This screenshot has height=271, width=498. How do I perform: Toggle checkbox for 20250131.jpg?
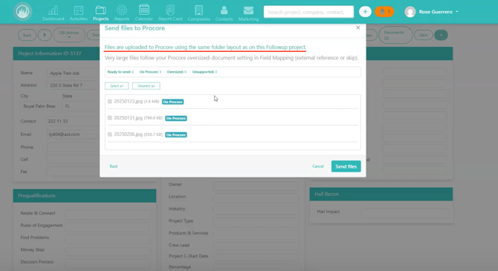pyautogui.click(x=110, y=118)
